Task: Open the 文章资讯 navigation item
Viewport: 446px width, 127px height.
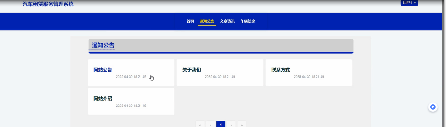Action: [227, 21]
